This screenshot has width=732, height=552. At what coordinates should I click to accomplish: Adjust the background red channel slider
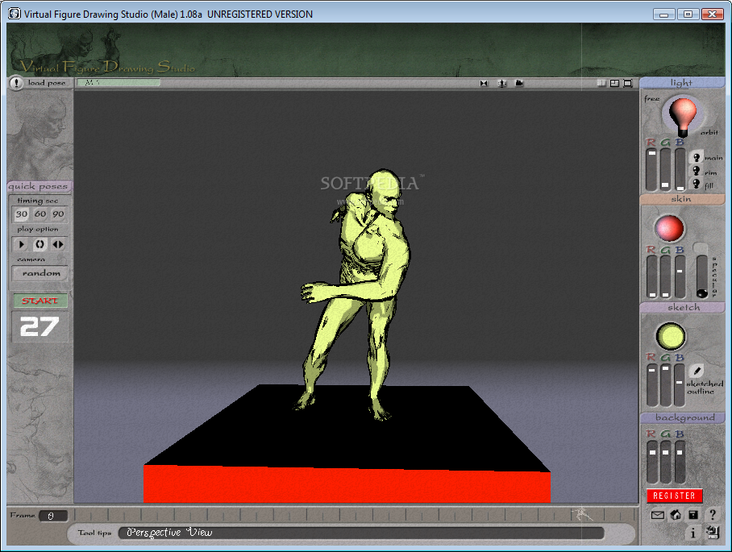coord(652,462)
